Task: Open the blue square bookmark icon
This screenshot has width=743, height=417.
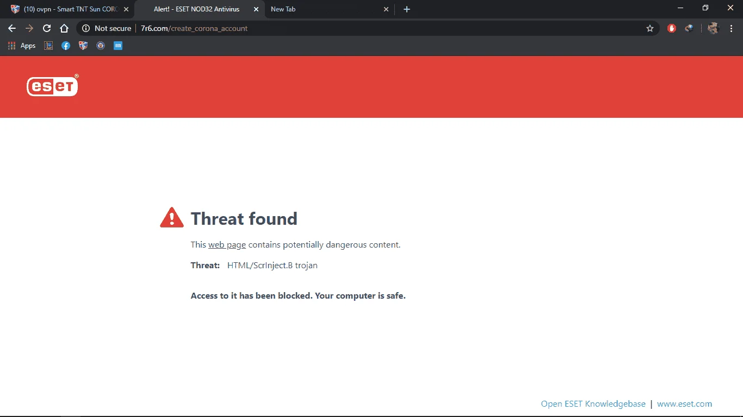Action: pos(118,46)
